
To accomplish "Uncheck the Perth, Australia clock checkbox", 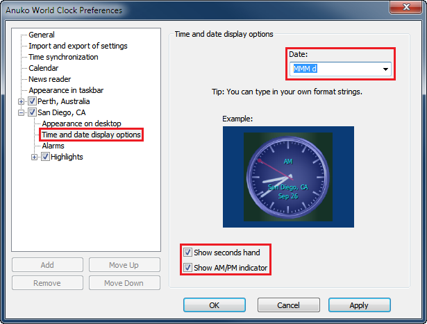I will tap(32, 101).
